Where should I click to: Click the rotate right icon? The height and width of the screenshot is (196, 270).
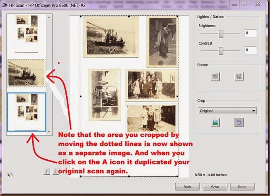pyautogui.click(x=239, y=76)
